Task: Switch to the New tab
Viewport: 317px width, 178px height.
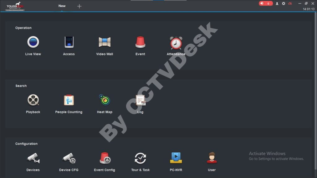Action: pyautogui.click(x=62, y=6)
